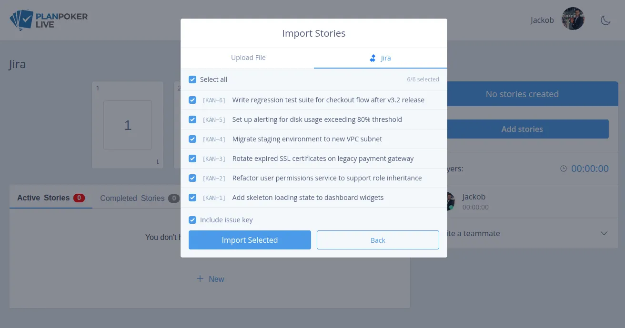
Task: Click the Refactor user permissions service story
Action: click(x=327, y=178)
